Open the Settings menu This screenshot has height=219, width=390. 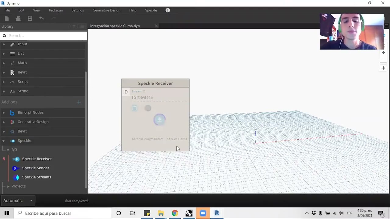(x=78, y=10)
